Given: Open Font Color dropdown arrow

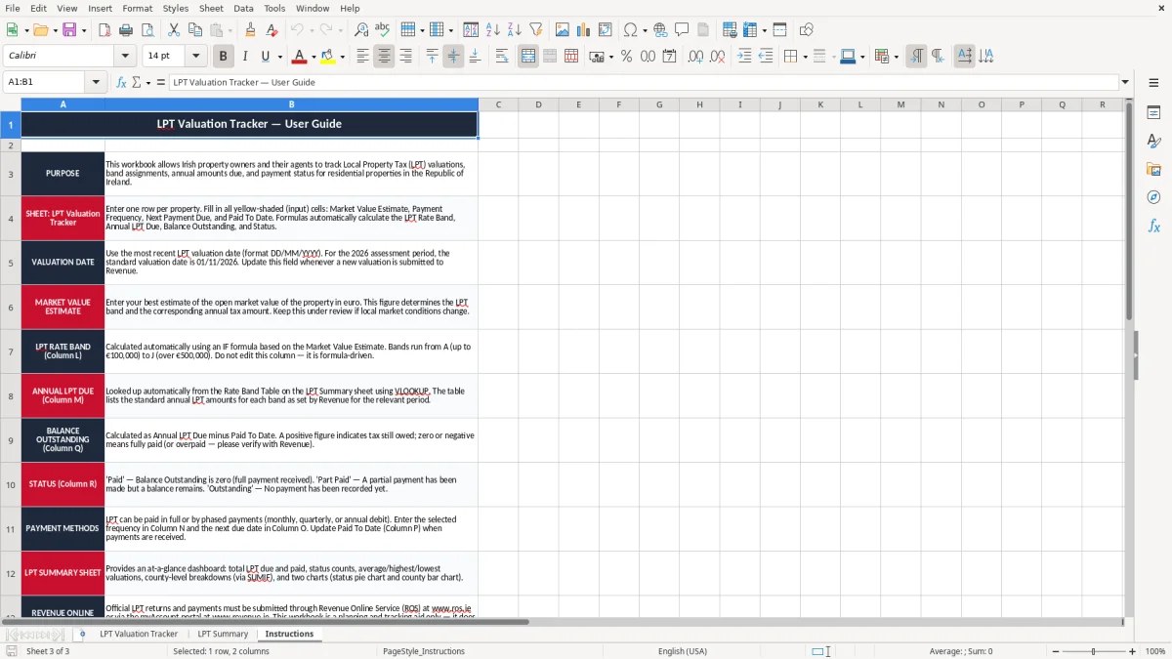Looking at the screenshot, I should [314, 57].
